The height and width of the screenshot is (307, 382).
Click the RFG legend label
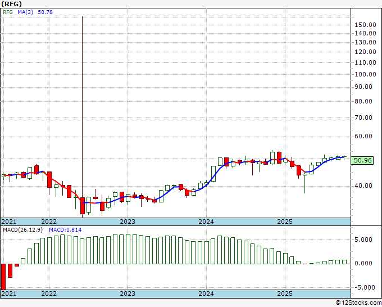pyautogui.click(x=8, y=12)
